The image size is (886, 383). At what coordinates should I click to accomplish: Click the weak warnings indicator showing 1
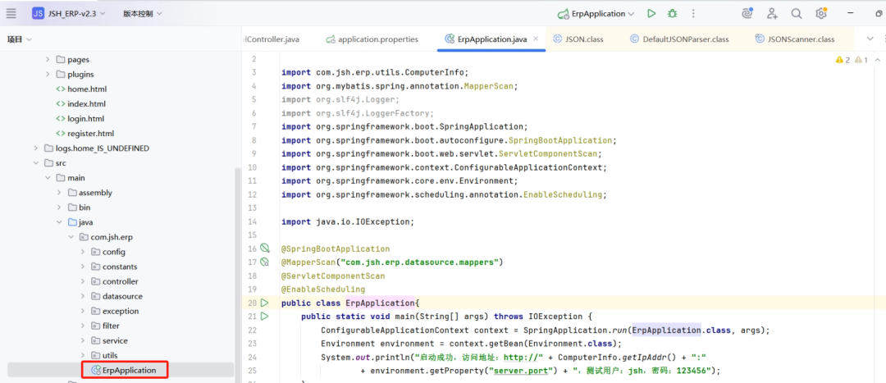(861, 59)
